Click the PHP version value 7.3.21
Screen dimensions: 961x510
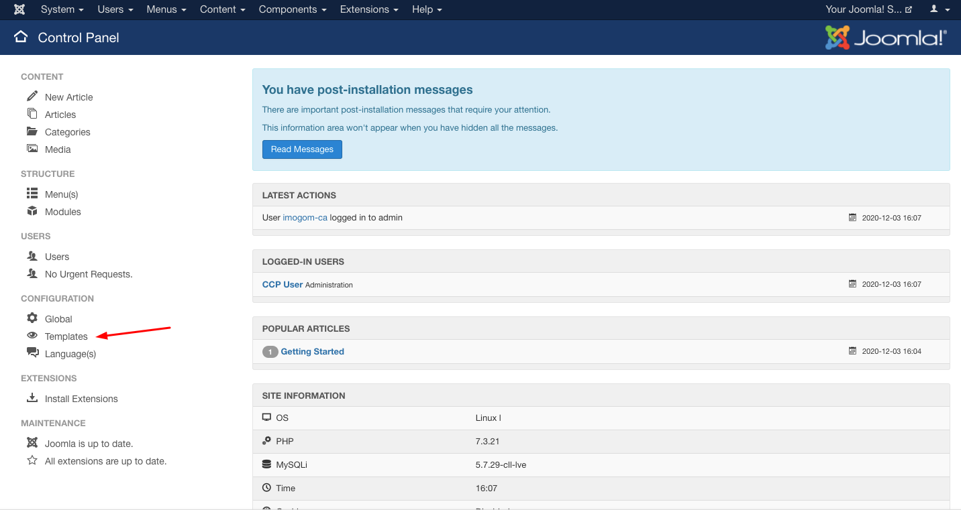(487, 441)
